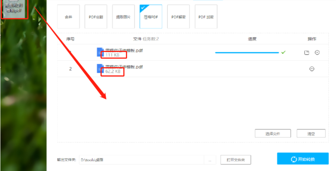Open output folder icon for first file
This screenshot has height=171, width=336.
click(x=307, y=53)
